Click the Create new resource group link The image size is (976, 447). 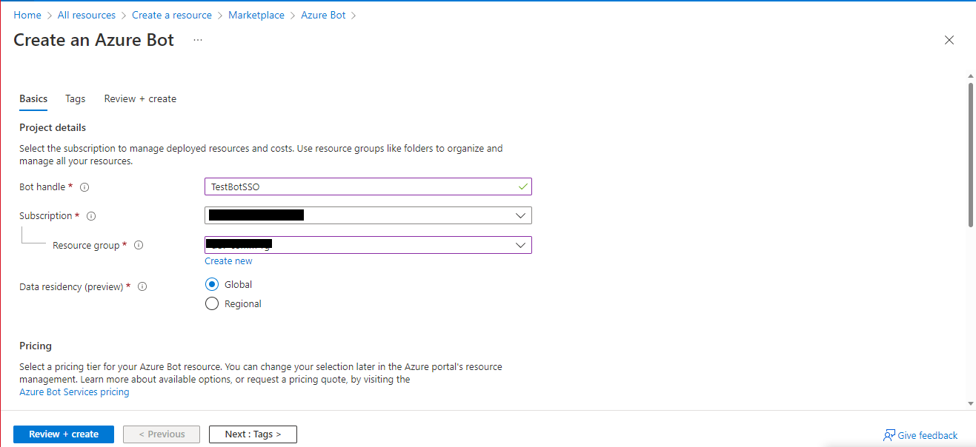228,261
